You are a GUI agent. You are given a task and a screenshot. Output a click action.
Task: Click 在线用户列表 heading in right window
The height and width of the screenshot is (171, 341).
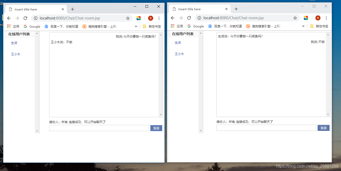[x=183, y=34]
